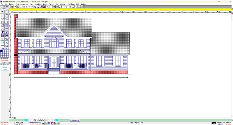The height and width of the screenshot is (125, 233).
Task: Click the zoom window rectangle icon
Action: coord(49,123)
